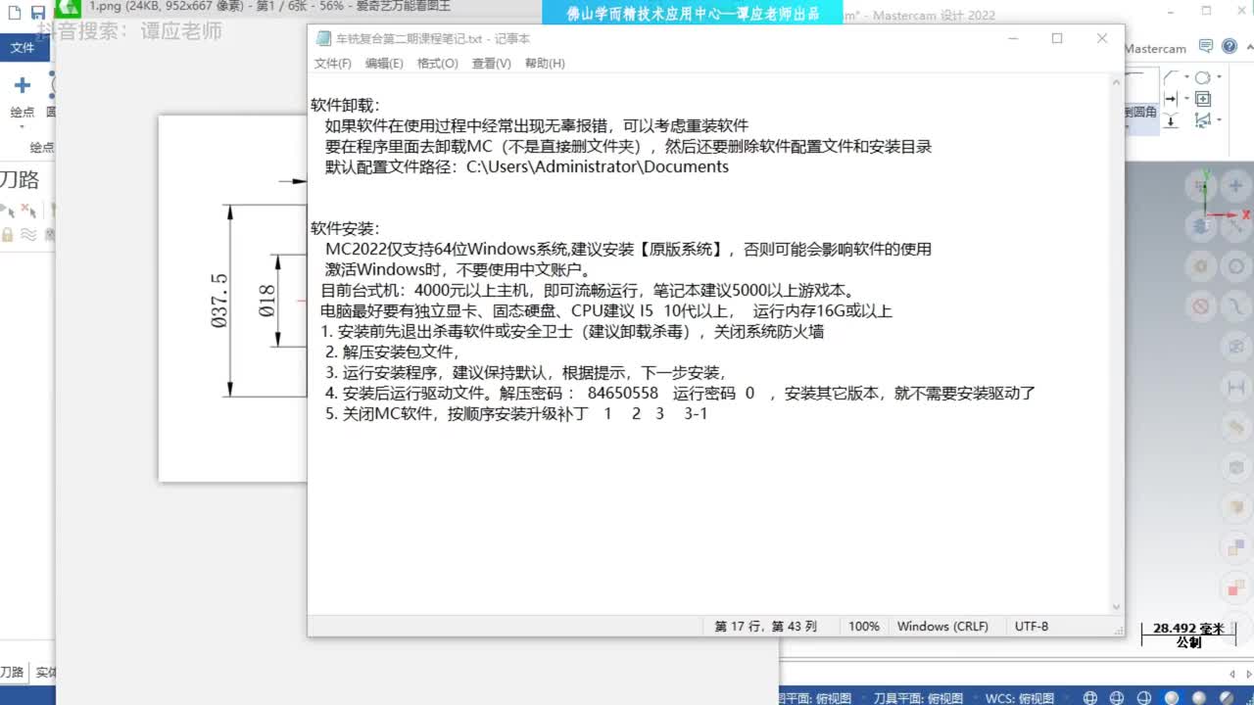Click the plus selection filter button

[1235, 186]
